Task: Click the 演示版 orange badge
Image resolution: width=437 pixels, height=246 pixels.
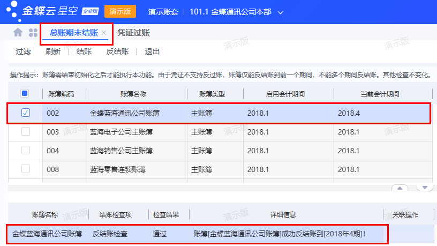Action: click(x=120, y=11)
